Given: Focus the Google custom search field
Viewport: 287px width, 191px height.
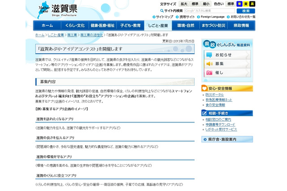Looking at the screenshot, I should click(x=209, y=11).
